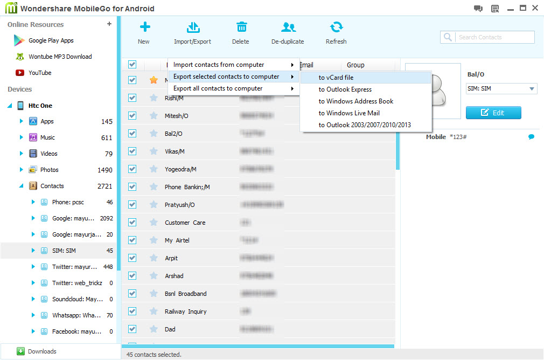Click the New contact plus icon
This screenshot has width=544, height=360.
(145, 27)
